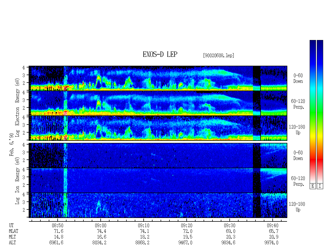Click the MLT value 20.9
Image resolution: width=324 pixels, height=250 pixels.
pos(274,237)
